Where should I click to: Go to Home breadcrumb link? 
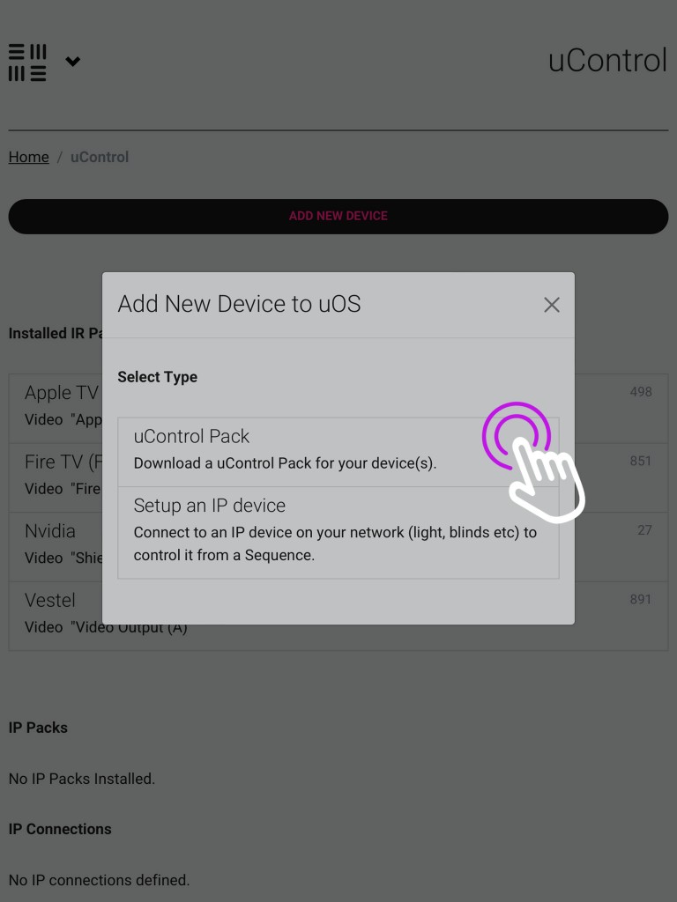pyautogui.click(x=29, y=157)
